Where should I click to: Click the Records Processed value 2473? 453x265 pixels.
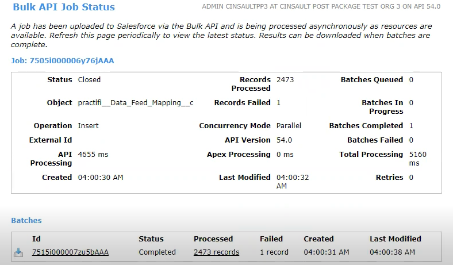(x=285, y=80)
